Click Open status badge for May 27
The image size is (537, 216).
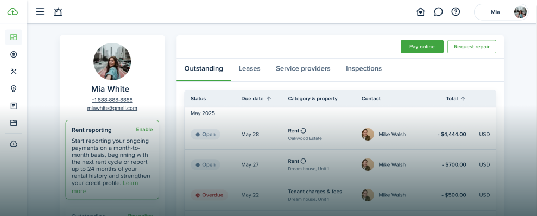click(x=205, y=164)
